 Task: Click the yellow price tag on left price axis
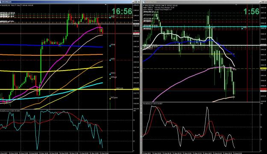click(136, 89)
